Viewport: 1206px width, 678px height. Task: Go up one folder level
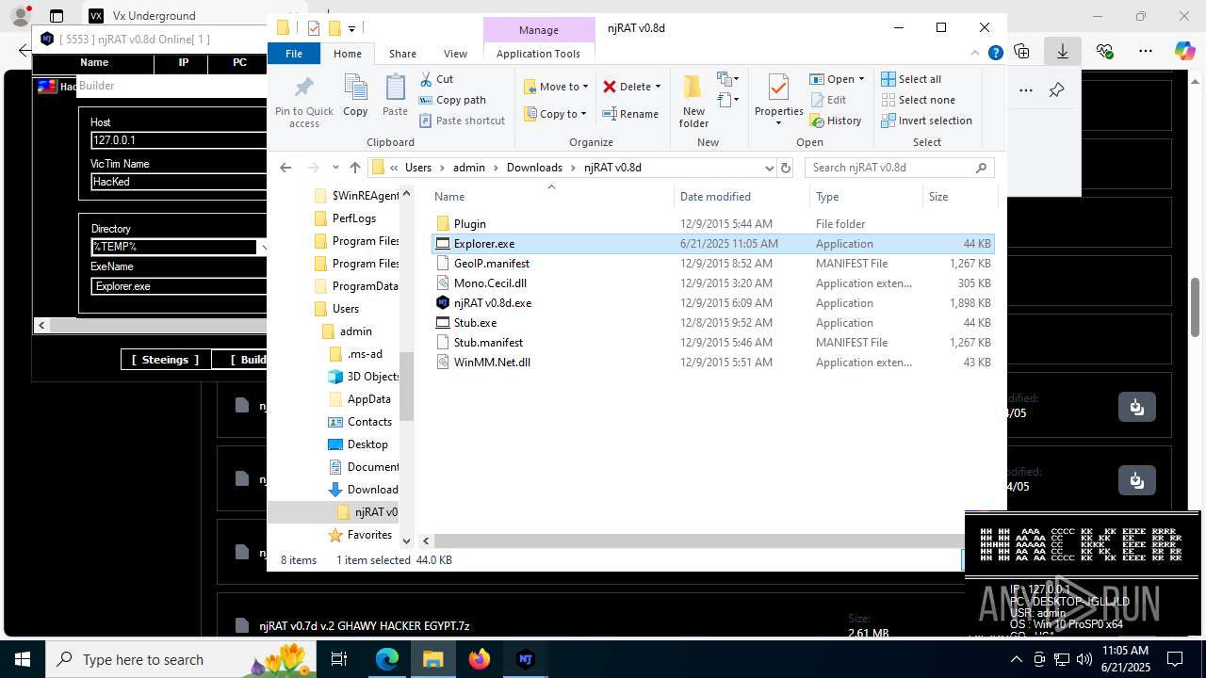click(354, 168)
